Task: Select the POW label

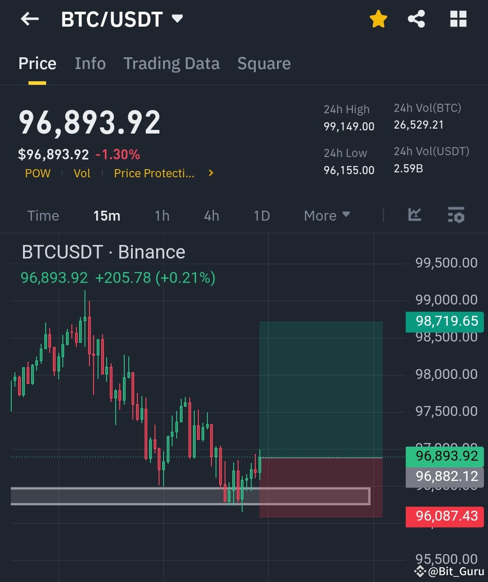Action: (x=38, y=173)
